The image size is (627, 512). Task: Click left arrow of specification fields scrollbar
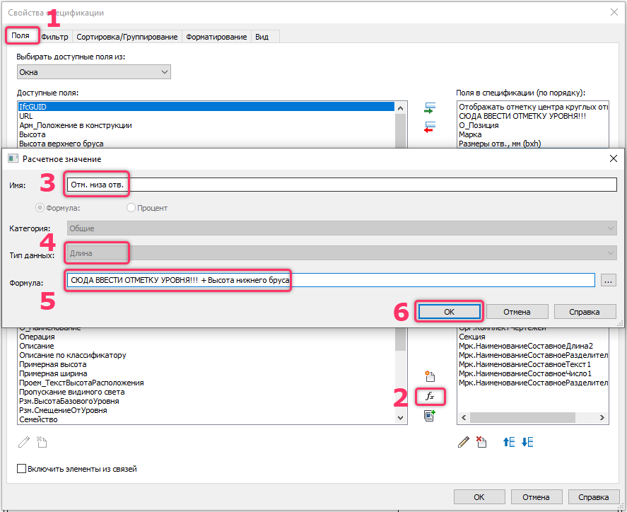[x=464, y=418]
